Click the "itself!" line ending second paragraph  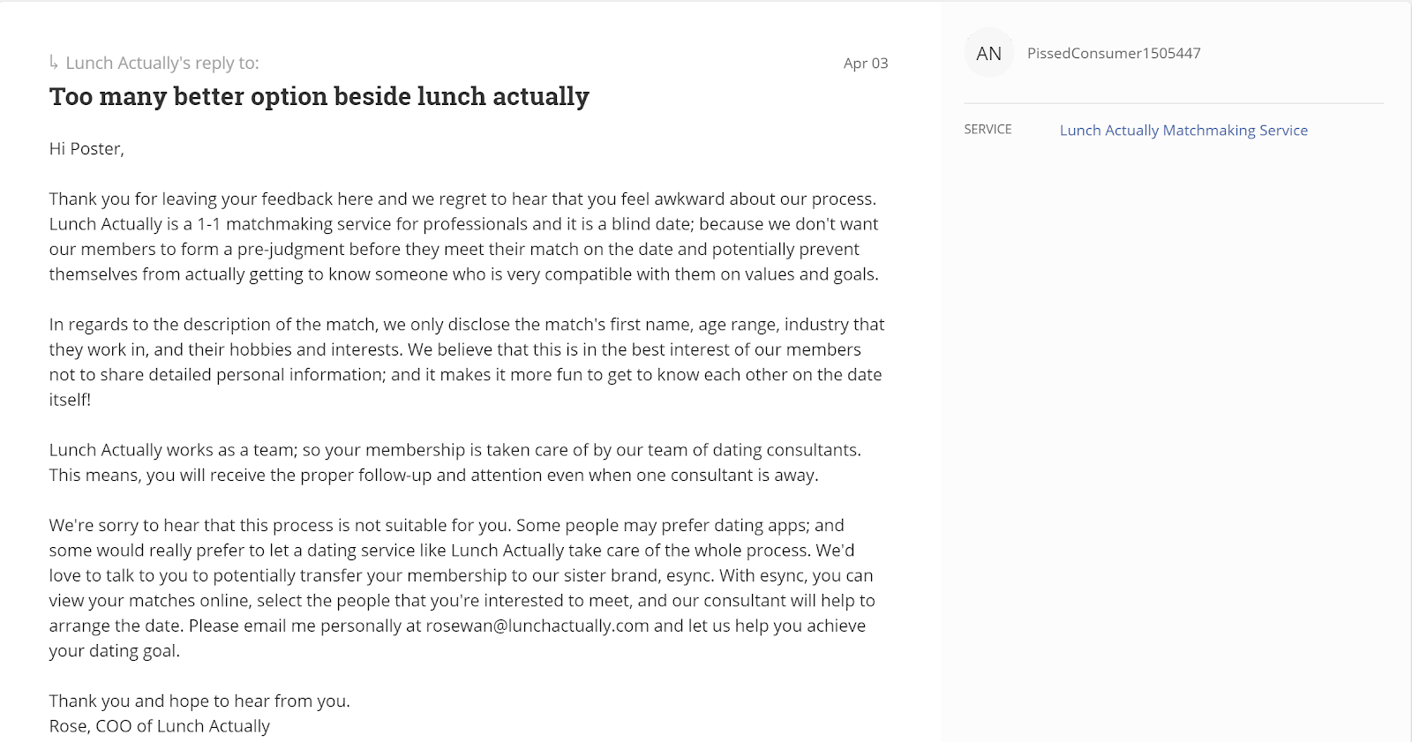70,400
